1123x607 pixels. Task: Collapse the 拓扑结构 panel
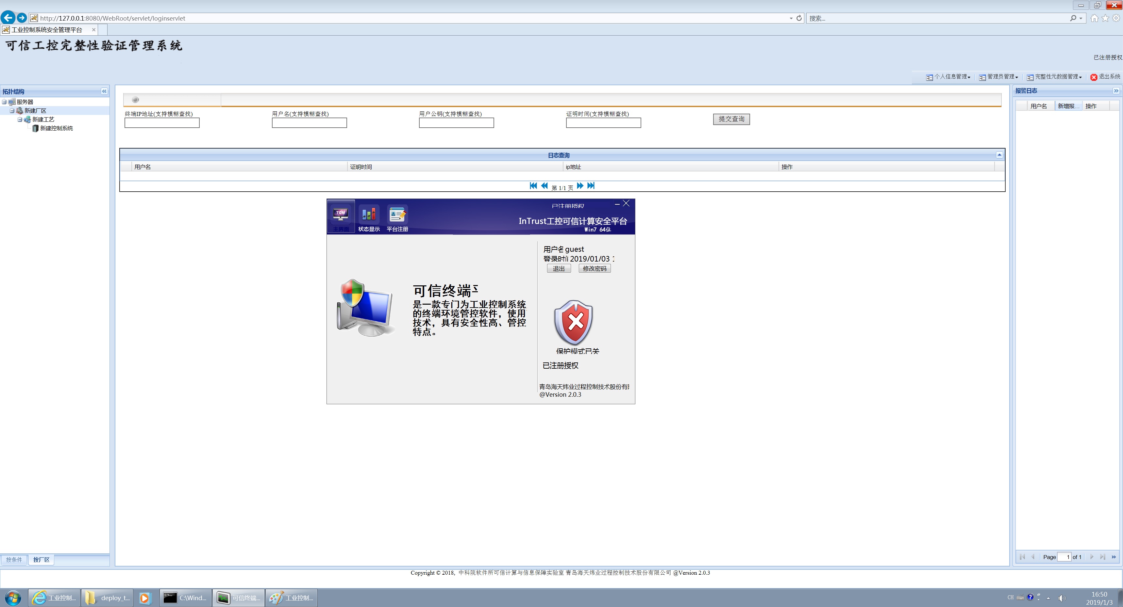click(104, 91)
